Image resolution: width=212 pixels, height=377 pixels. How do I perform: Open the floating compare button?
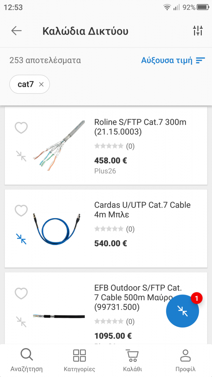click(x=182, y=311)
